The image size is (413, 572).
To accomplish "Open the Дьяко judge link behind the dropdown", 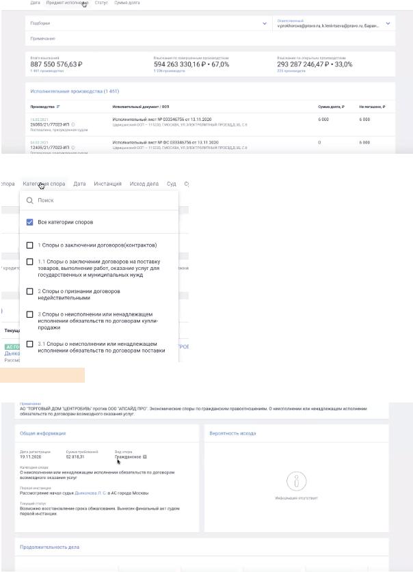I will click(x=12, y=353).
